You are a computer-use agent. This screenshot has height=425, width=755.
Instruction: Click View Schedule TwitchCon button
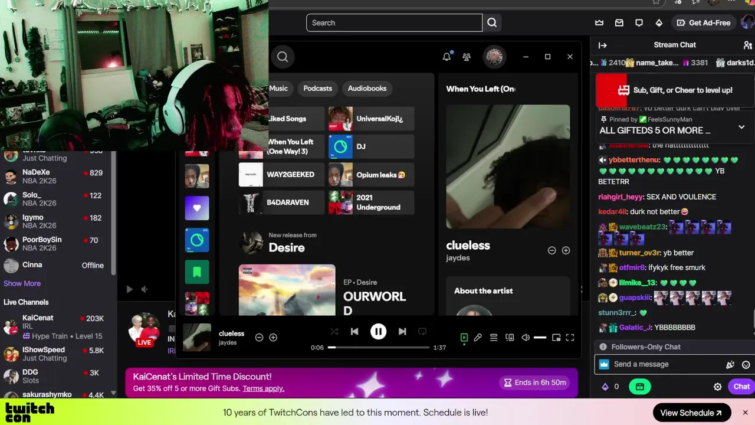pyautogui.click(x=692, y=413)
